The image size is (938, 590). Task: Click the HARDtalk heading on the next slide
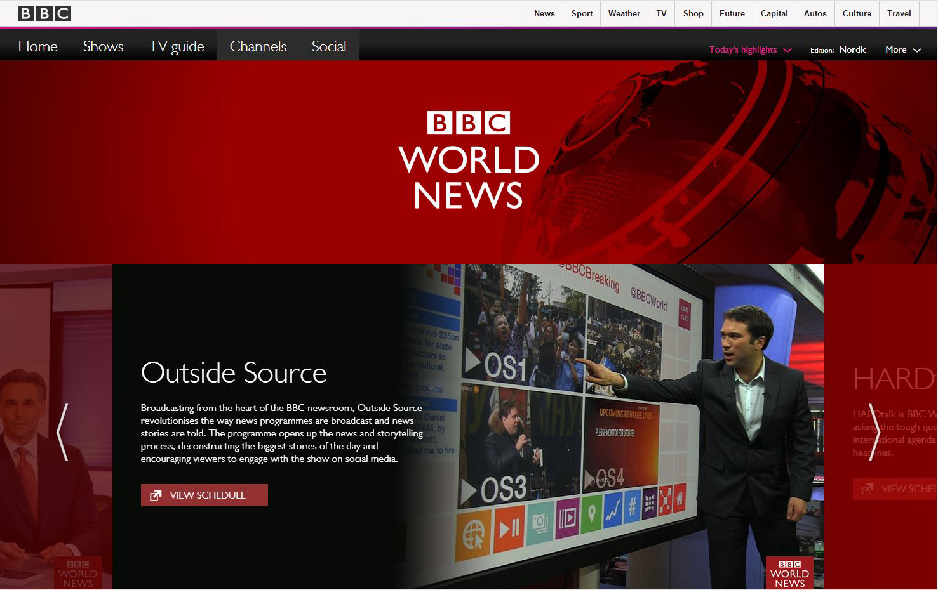895,379
